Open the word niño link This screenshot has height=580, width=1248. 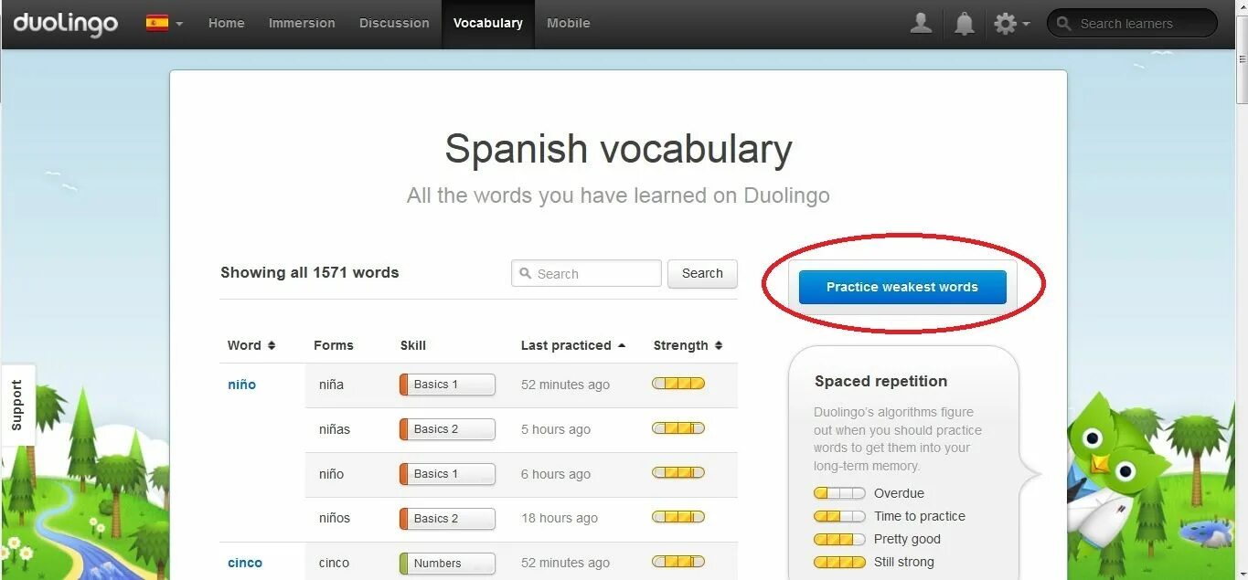pos(241,385)
